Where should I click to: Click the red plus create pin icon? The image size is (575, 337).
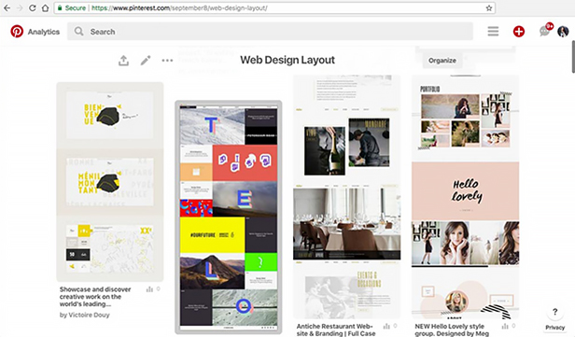[x=519, y=32]
